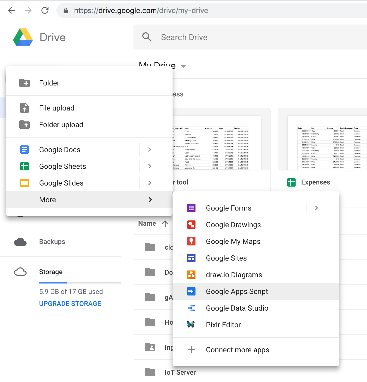Screen dimensions: 367x382
Task: Click the purple Google Forms icon
Action: [x=191, y=208]
